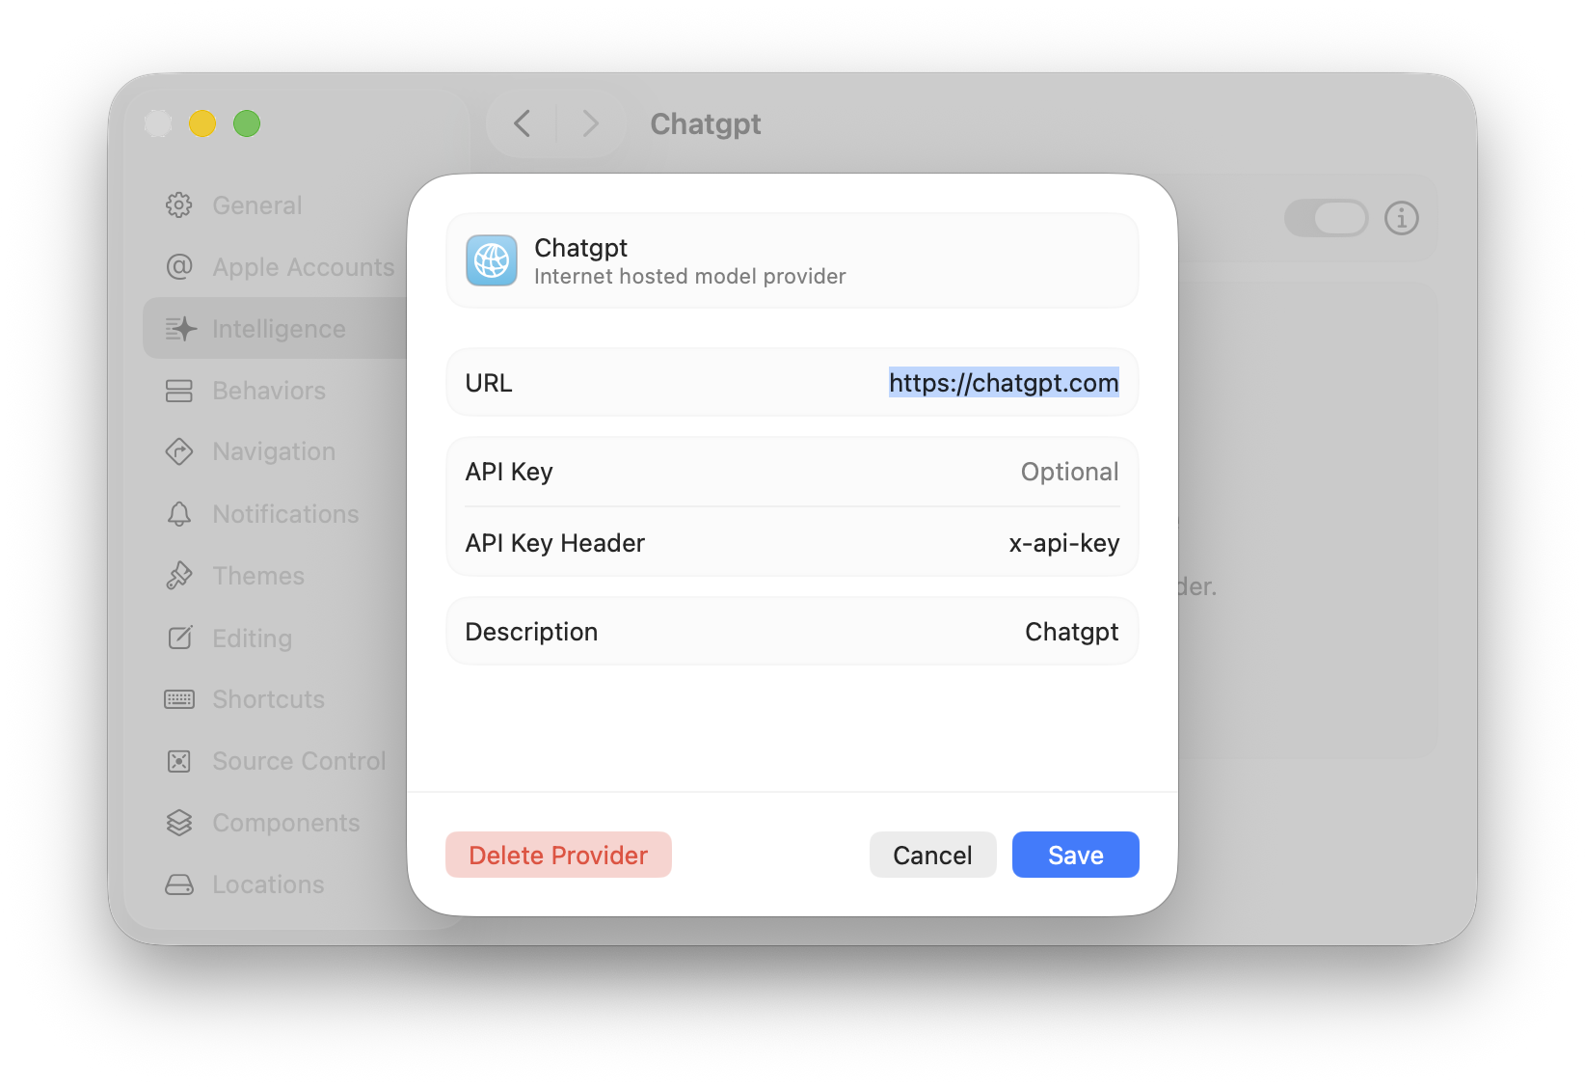Minimize the window with yellow button
The image size is (1585, 1088).
[x=202, y=123]
